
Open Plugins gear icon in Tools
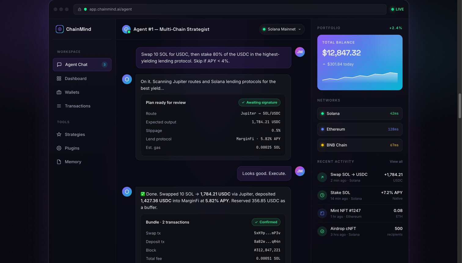(x=59, y=148)
